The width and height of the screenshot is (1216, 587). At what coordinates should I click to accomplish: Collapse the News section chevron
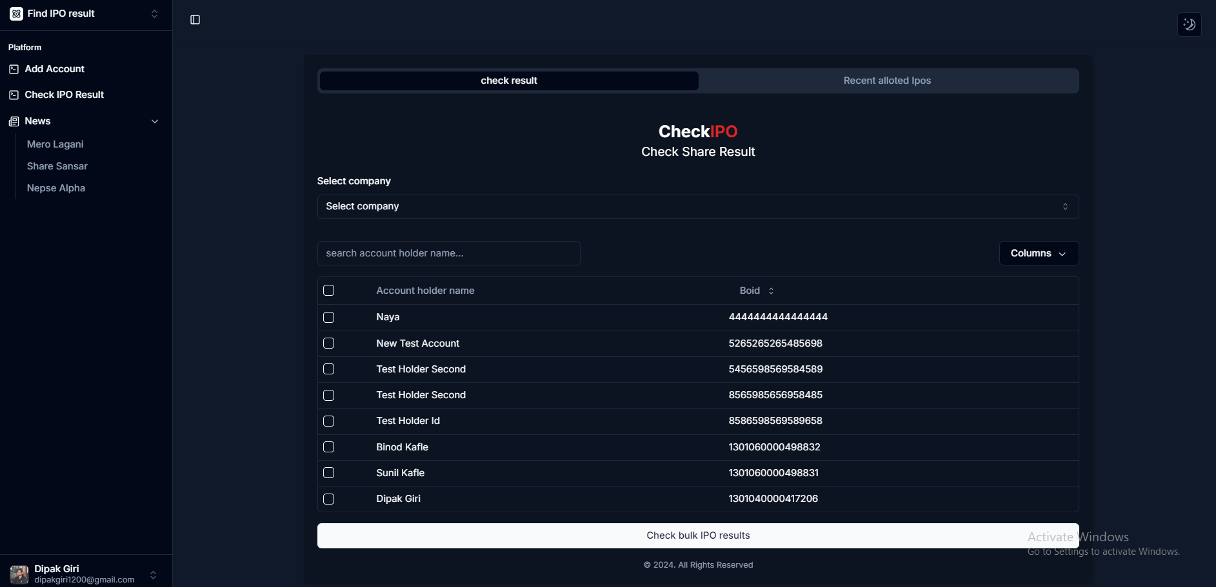coord(154,121)
